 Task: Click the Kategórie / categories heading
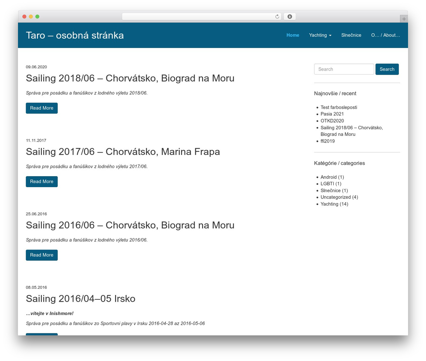pos(339,163)
